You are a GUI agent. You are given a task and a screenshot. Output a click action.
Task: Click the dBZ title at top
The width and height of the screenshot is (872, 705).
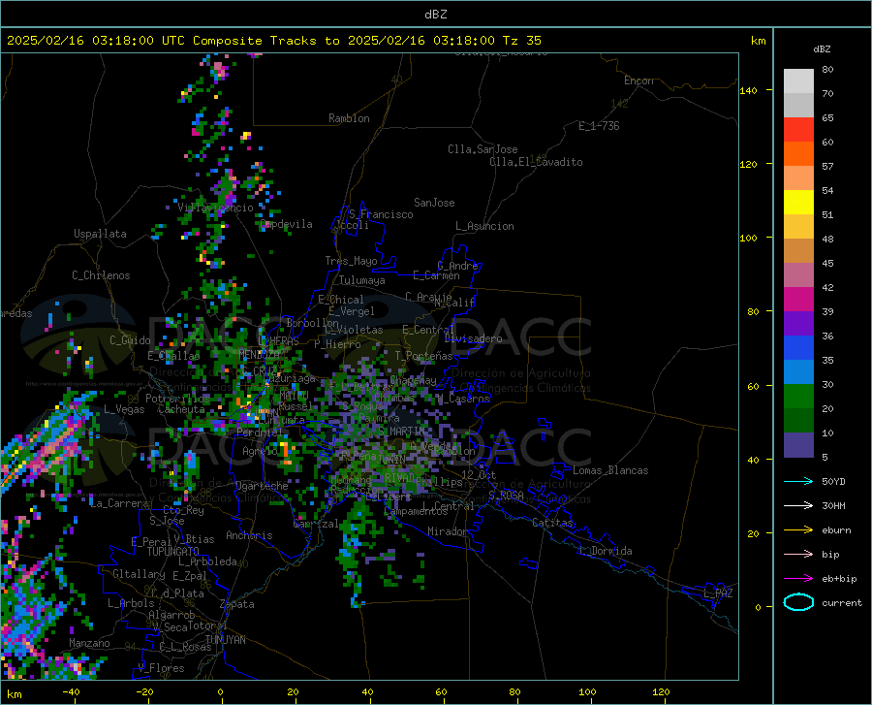(435, 15)
